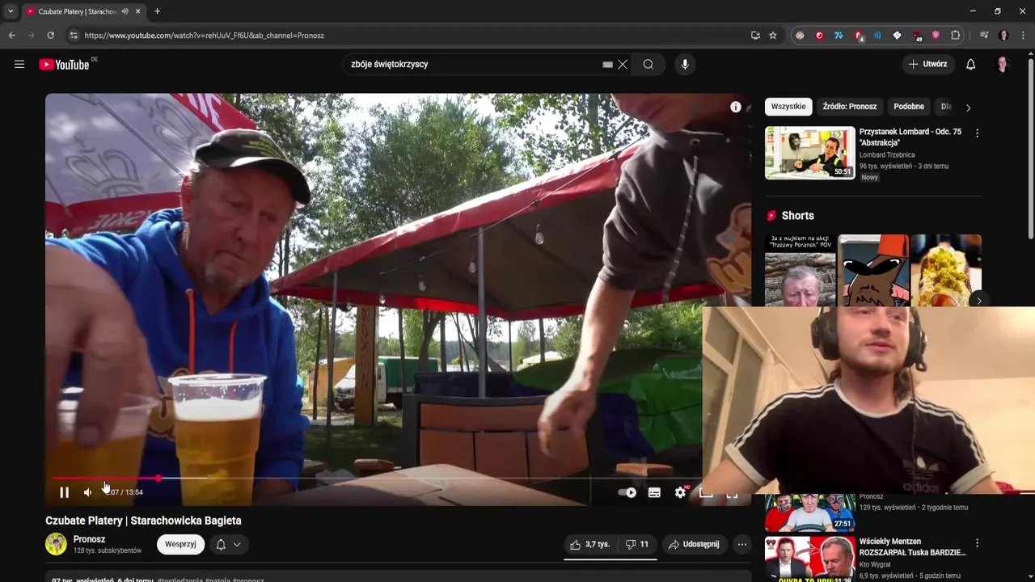Open more actions three-dot menu
Image resolution: width=1035 pixels, height=582 pixels.
tap(741, 545)
